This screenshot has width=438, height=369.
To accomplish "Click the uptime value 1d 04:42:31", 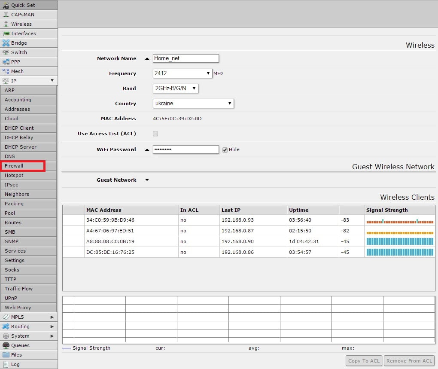I will tap(304, 241).
